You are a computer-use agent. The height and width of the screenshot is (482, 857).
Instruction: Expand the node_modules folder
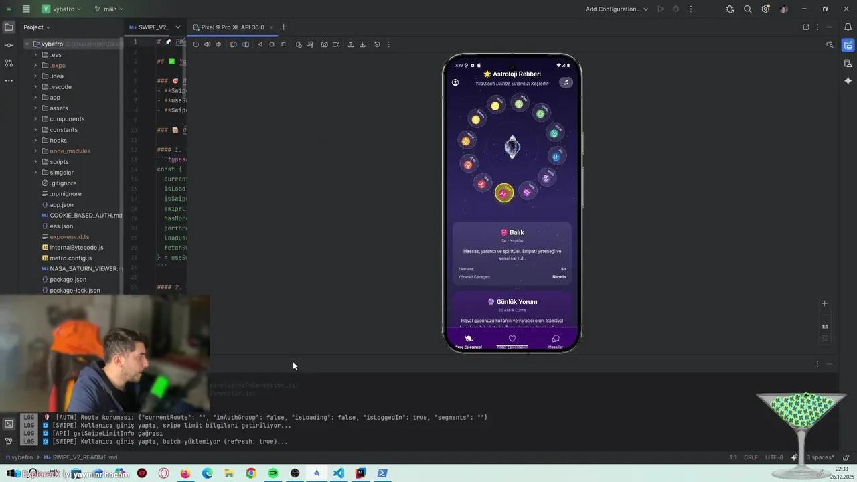35,151
